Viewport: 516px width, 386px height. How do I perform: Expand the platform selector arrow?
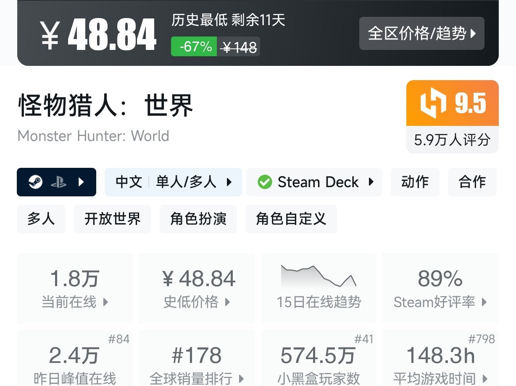[x=82, y=182]
